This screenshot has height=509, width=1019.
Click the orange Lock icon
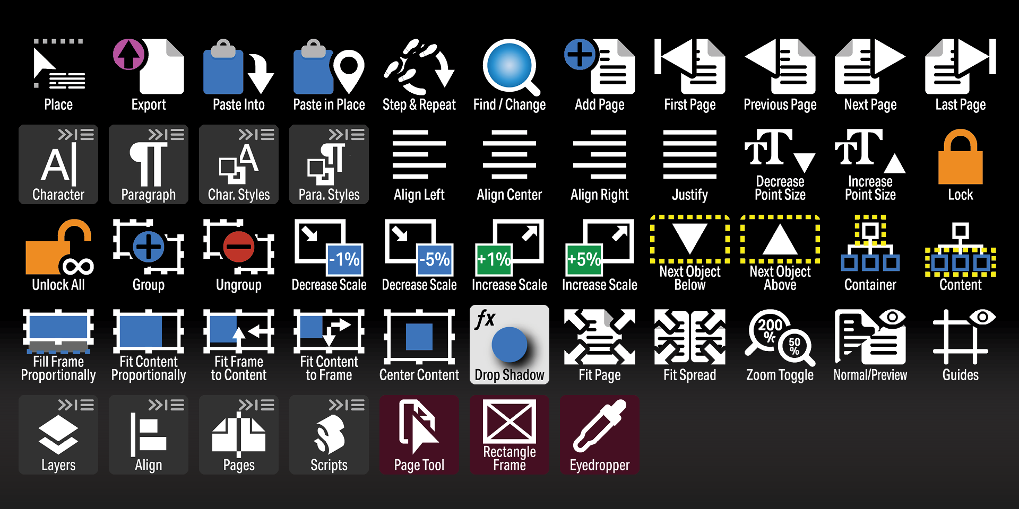click(x=961, y=157)
